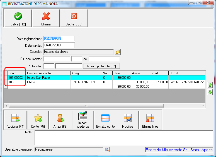Image resolution: width=216 pixels, height=157 pixels.
Task: Click the second Protocollo field
Action: pos(69,66)
